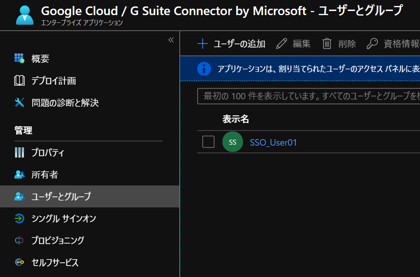Click the 問題の診断と解決 wrench icon
The height and width of the screenshot is (277, 420).
point(19,103)
